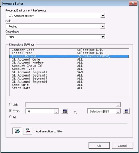
Task: Select the Account Group Id row
Action: [69, 66]
